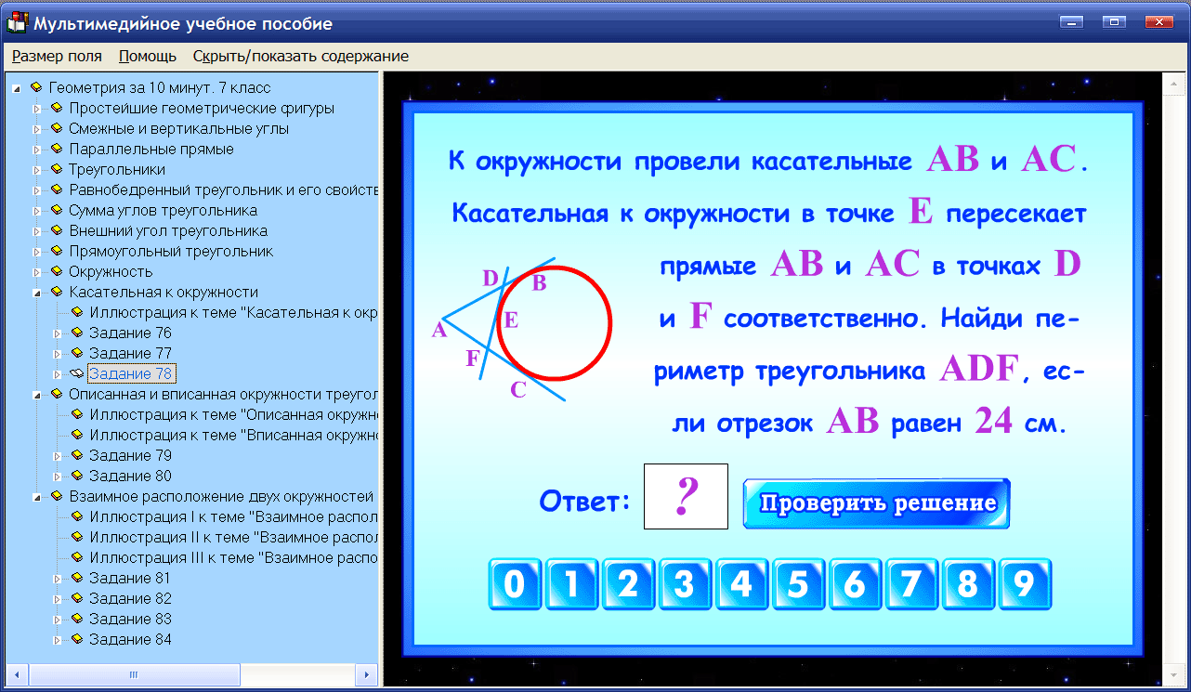This screenshot has height=692, width=1191.
Task: Click the icon next to "Прямоугольный треугольник"
Action: [59, 251]
